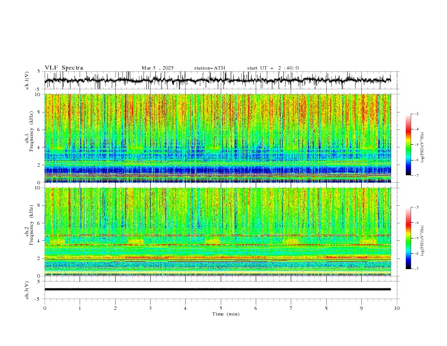Click the 'start UT = 2 :40: 0' text
The height and width of the screenshot is (346, 447).
(273, 68)
